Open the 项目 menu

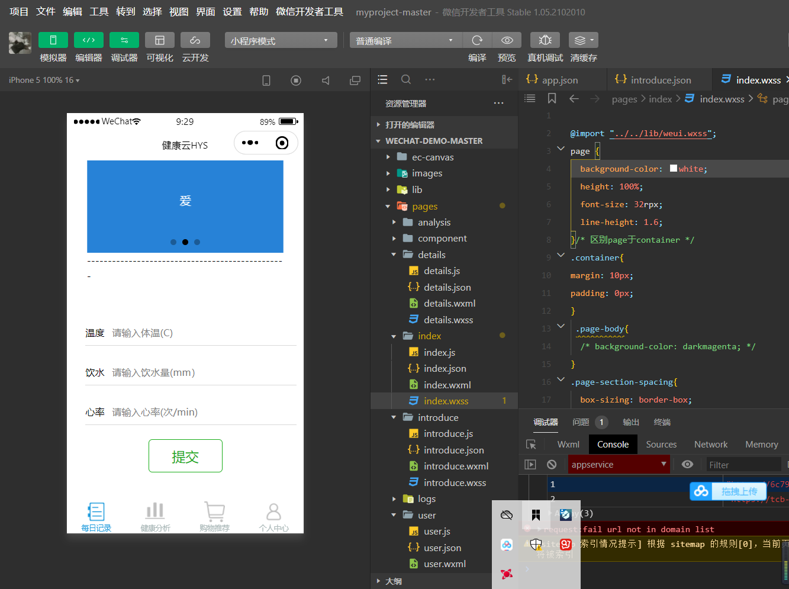[19, 11]
